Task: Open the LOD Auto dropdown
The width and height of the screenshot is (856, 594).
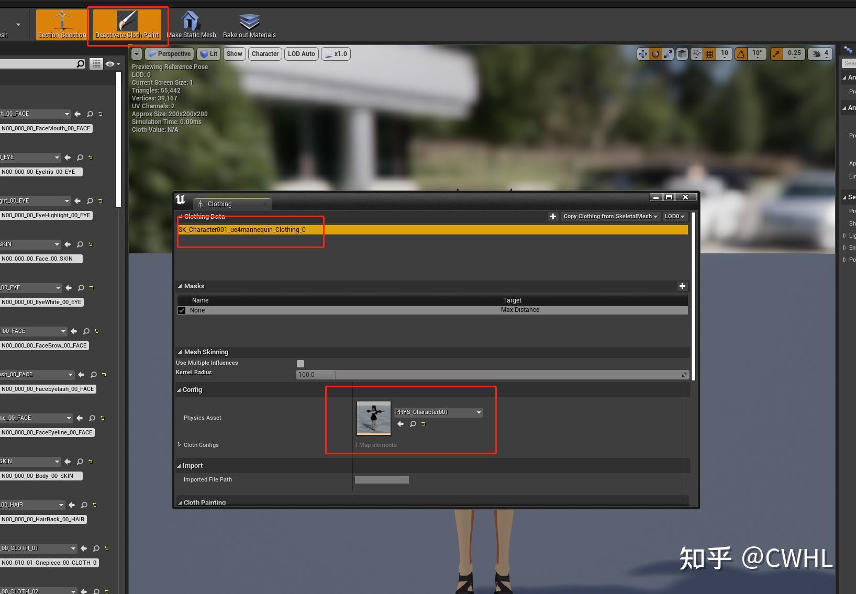Action: tap(301, 53)
